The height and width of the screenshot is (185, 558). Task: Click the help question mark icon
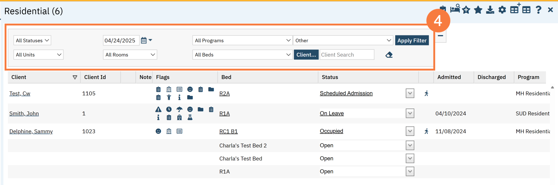tap(538, 10)
